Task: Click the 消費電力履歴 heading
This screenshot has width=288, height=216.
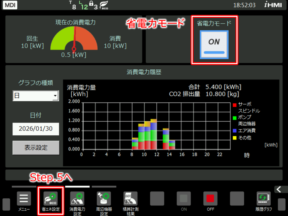Action: tap(144, 72)
